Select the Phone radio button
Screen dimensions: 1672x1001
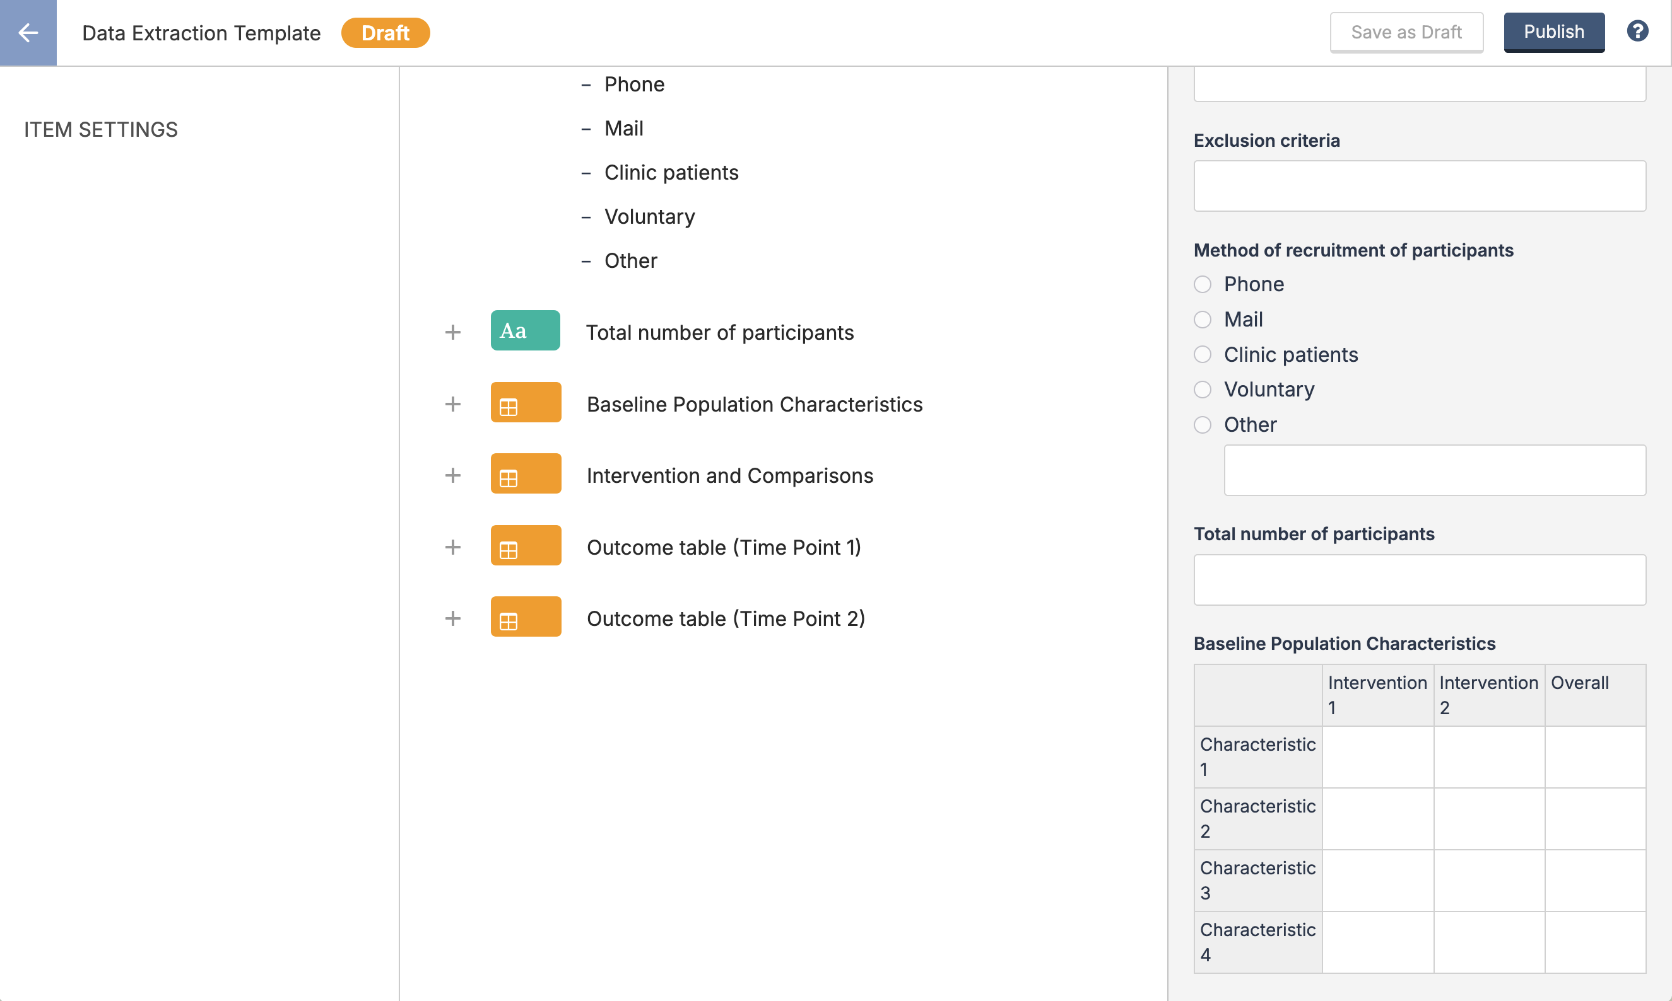coord(1202,284)
